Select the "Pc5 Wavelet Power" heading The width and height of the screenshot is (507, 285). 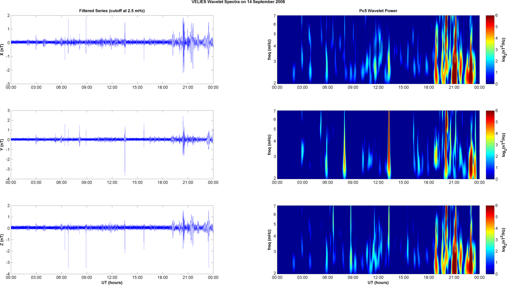pyautogui.click(x=378, y=11)
